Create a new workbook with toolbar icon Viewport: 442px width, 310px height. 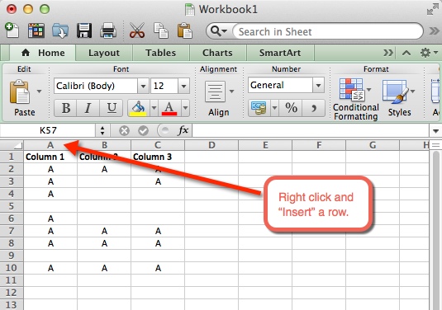point(12,31)
